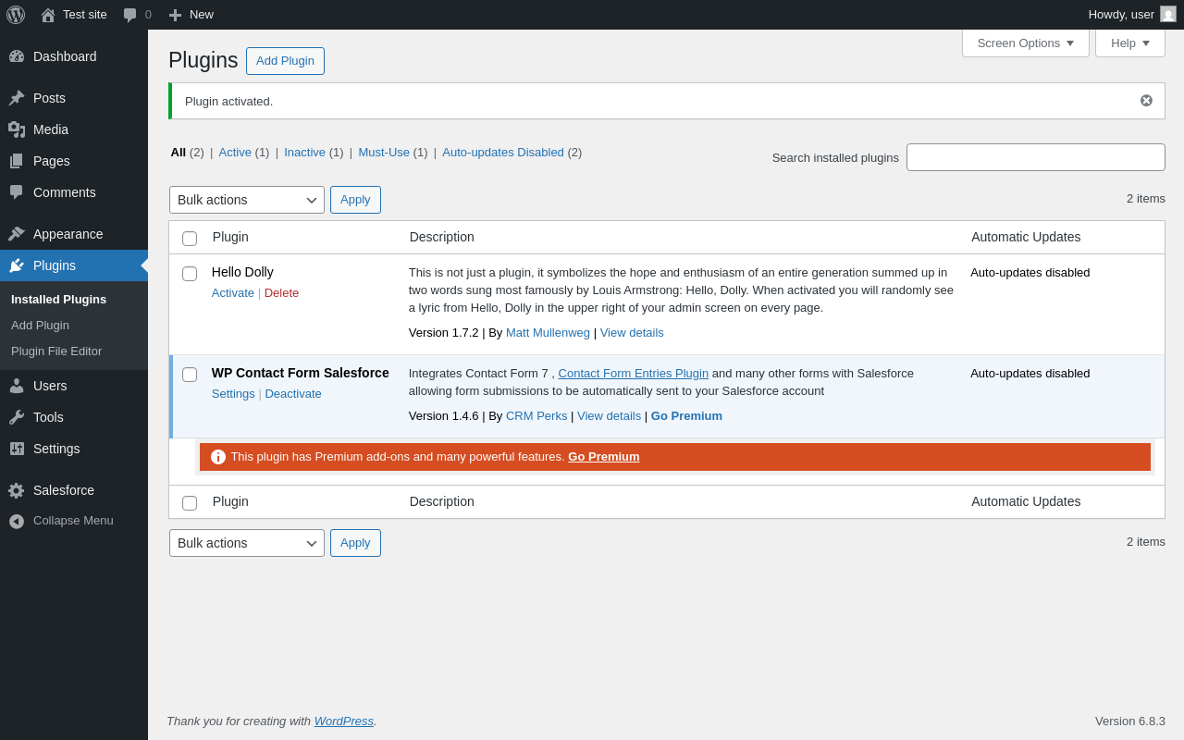
Task: Filter by Auto-updates Disabled plugins
Action: click(503, 153)
